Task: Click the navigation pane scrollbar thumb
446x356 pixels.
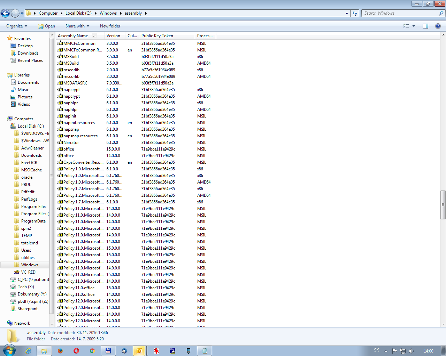Action: [x=52, y=176]
